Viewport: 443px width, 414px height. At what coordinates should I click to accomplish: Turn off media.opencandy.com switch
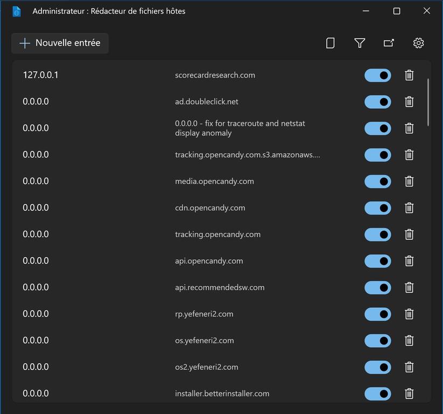pyautogui.click(x=378, y=181)
